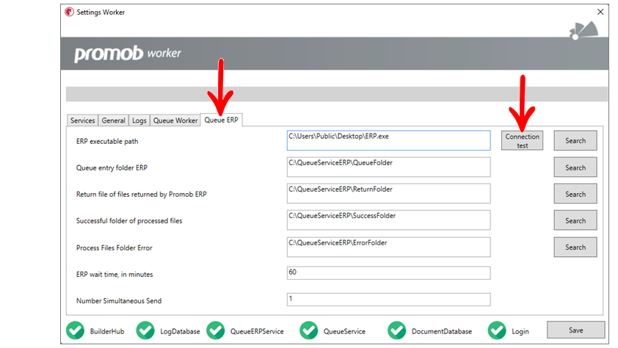The height and width of the screenshot is (348, 618).
Task: Click Search for Queue entry folder ERP
Action: click(x=575, y=167)
